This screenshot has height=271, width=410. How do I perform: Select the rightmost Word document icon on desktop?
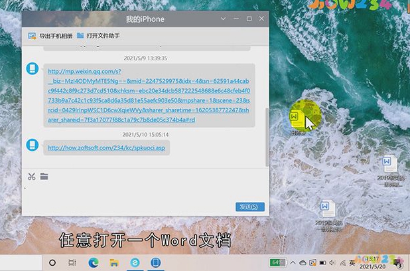pos(390,171)
